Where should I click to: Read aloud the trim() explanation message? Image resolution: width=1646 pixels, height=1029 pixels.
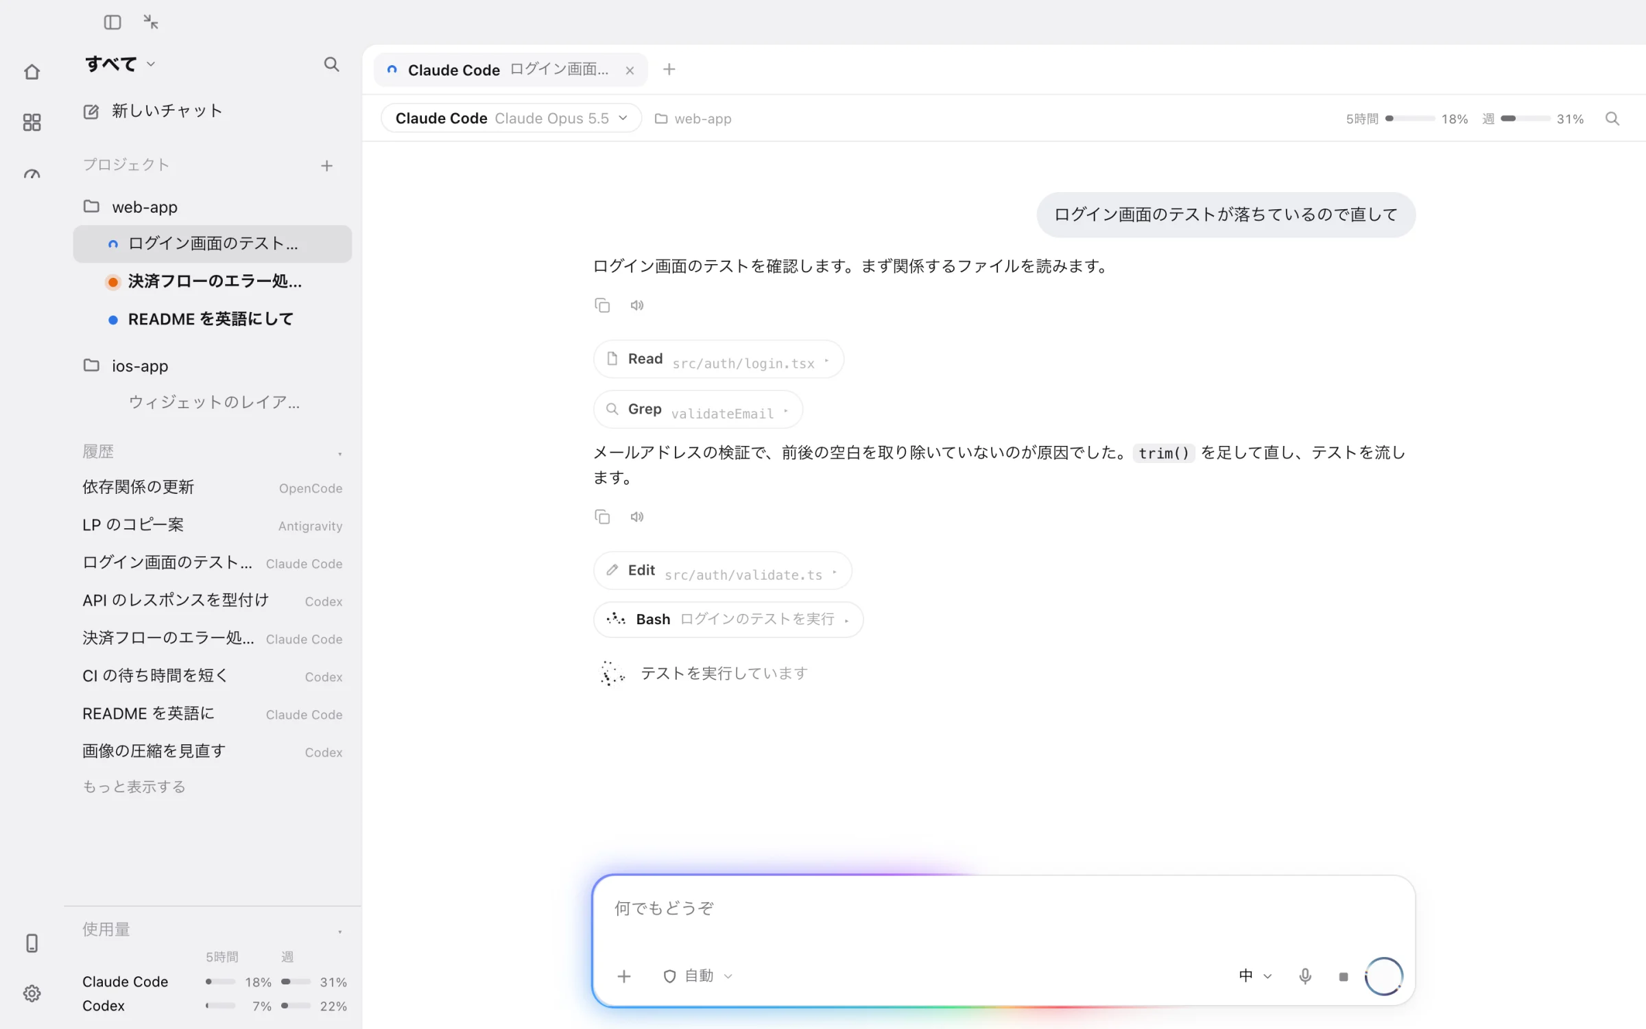point(637,517)
